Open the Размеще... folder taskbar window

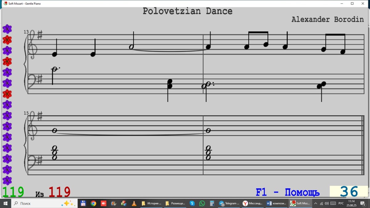(x=175, y=203)
